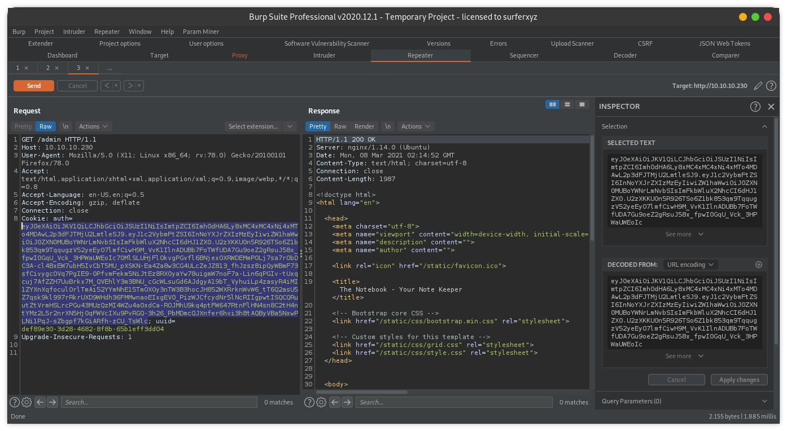Close the Inspector panel

coord(771,106)
